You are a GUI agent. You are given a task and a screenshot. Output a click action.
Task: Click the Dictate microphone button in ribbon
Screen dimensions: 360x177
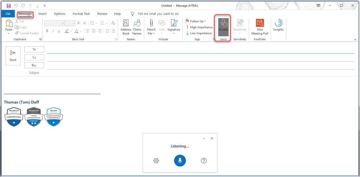(223, 26)
